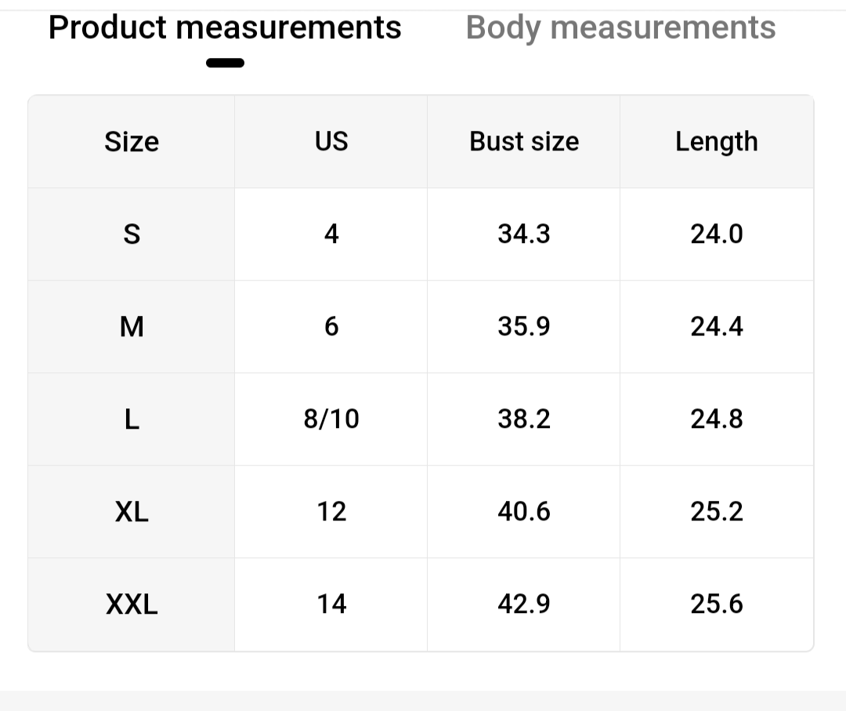Click the 8/10 US size cell

tap(331, 419)
